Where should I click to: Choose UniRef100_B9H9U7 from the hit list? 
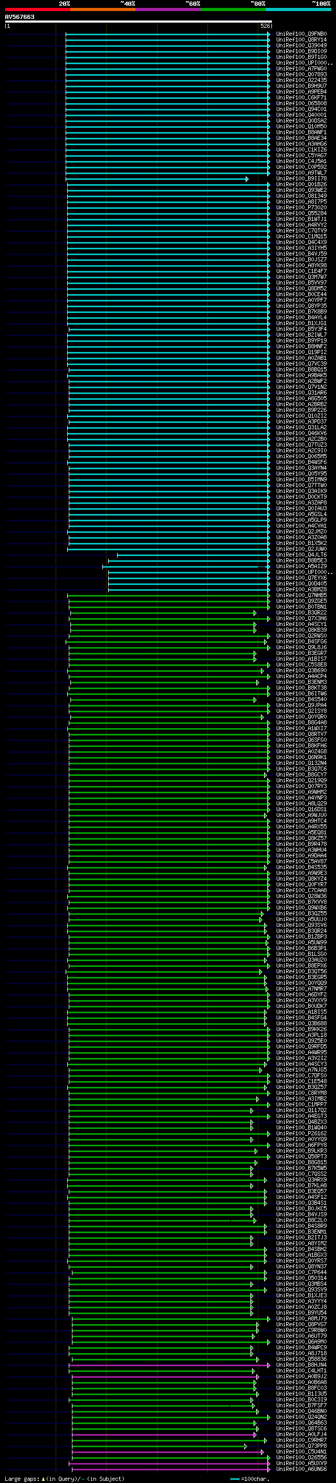pos(301,86)
